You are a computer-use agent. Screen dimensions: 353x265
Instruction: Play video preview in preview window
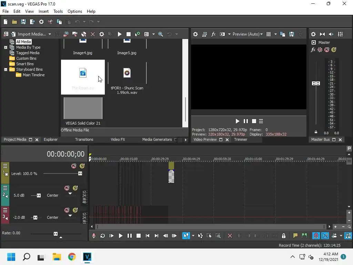pos(237,121)
